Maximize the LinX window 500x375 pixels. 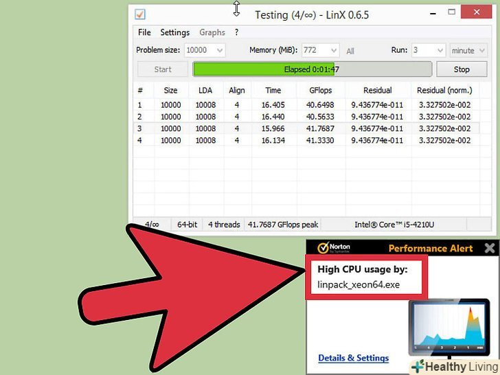coord(451,12)
